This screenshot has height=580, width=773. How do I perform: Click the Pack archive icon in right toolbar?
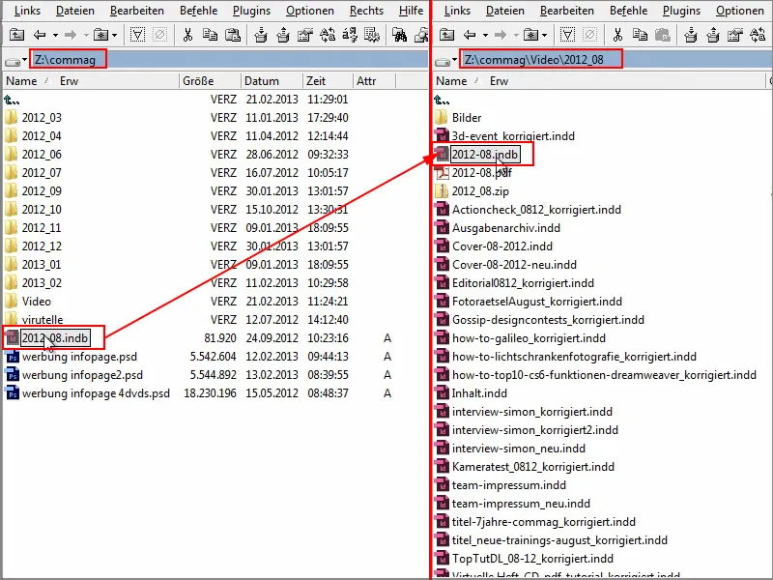point(691,35)
